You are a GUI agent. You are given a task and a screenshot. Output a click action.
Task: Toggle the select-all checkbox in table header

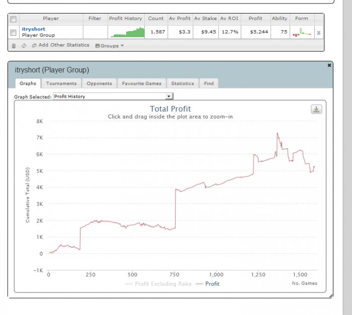tap(13, 19)
